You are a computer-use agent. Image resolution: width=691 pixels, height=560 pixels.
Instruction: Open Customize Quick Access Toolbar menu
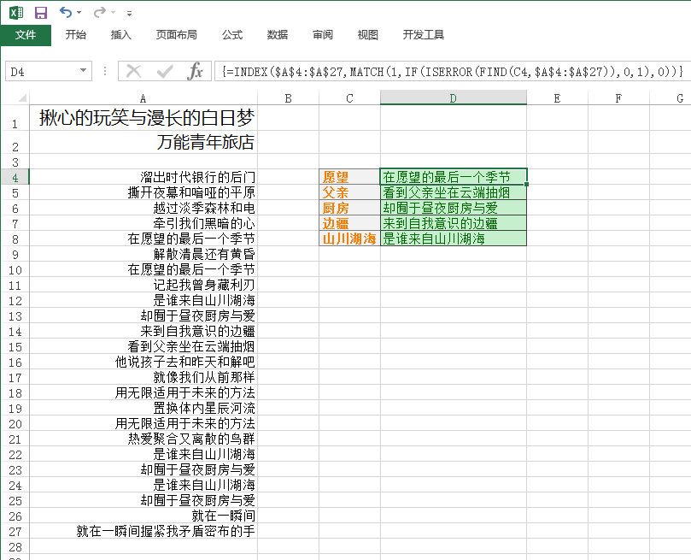coord(129,13)
